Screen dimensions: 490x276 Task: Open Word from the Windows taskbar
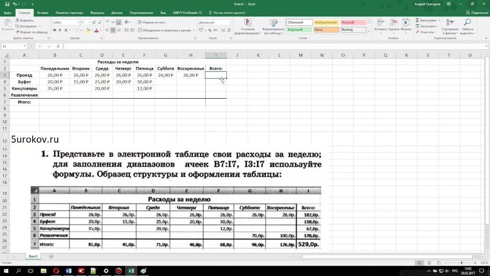tap(69, 271)
